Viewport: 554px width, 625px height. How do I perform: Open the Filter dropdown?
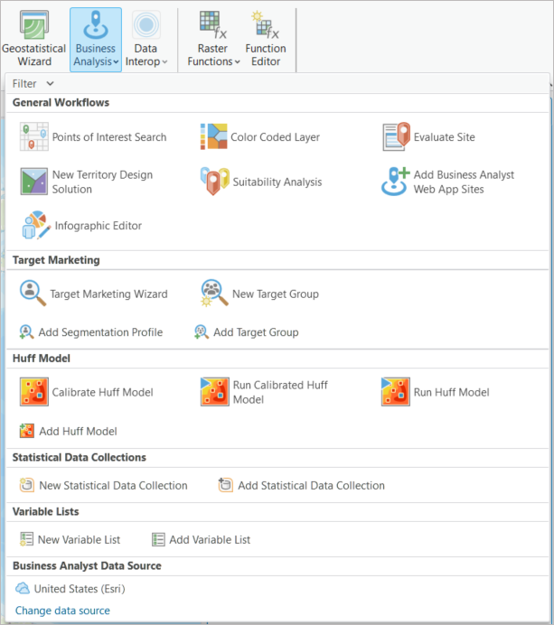[x=33, y=84]
